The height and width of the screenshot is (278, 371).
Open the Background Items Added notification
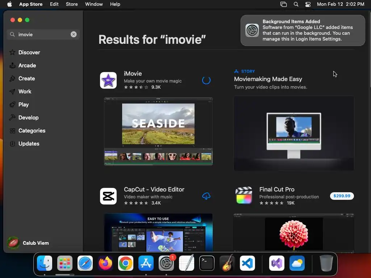click(303, 30)
